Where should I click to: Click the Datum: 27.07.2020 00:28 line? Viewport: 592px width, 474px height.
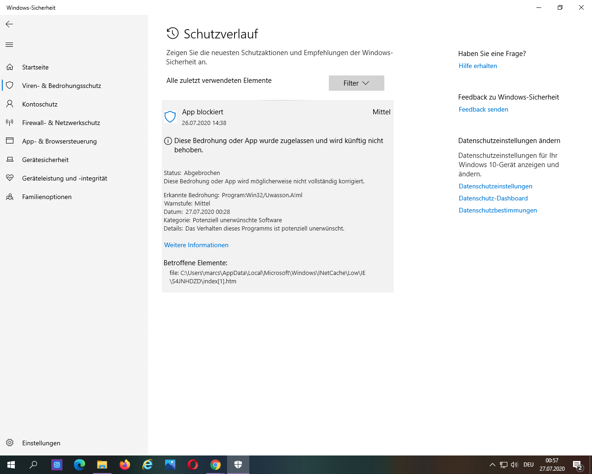click(197, 212)
